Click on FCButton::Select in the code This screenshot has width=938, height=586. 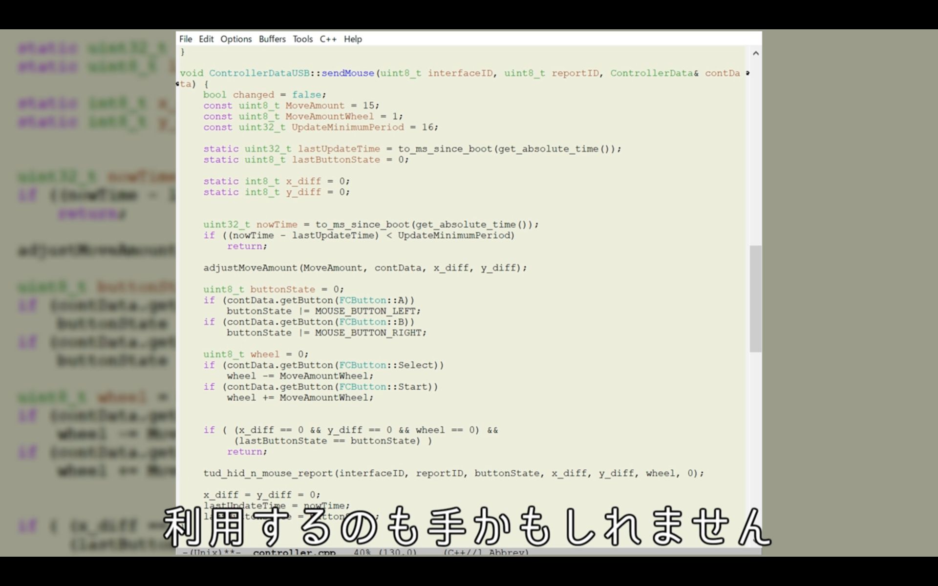[386, 365]
